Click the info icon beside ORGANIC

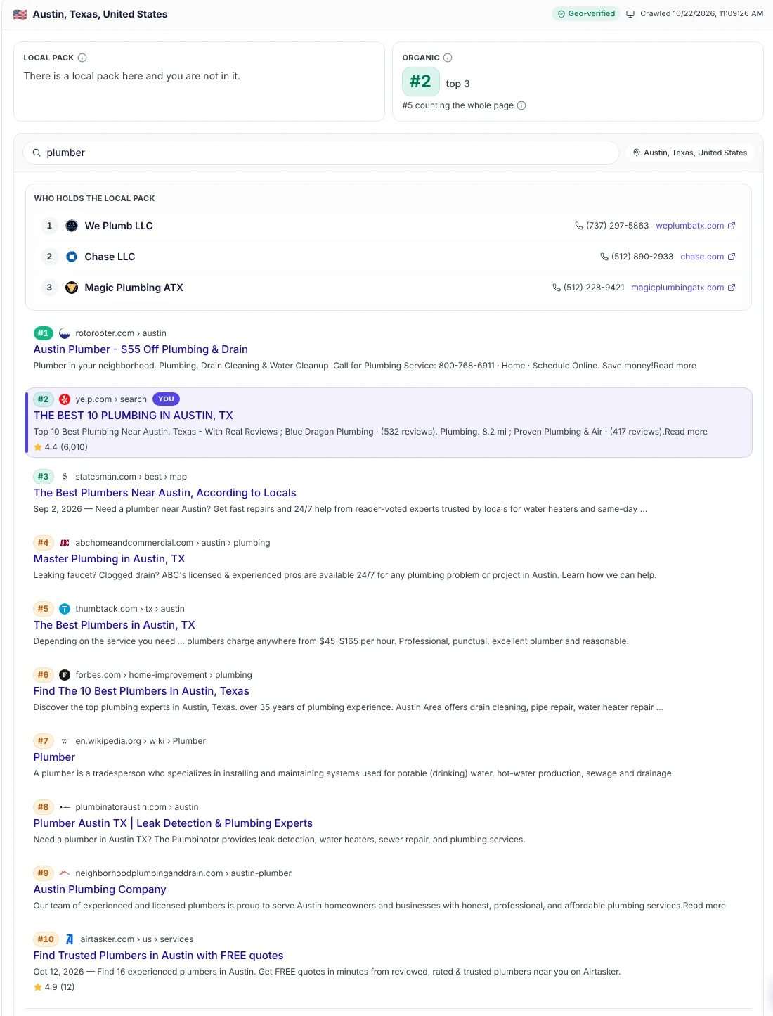tap(448, 58)
